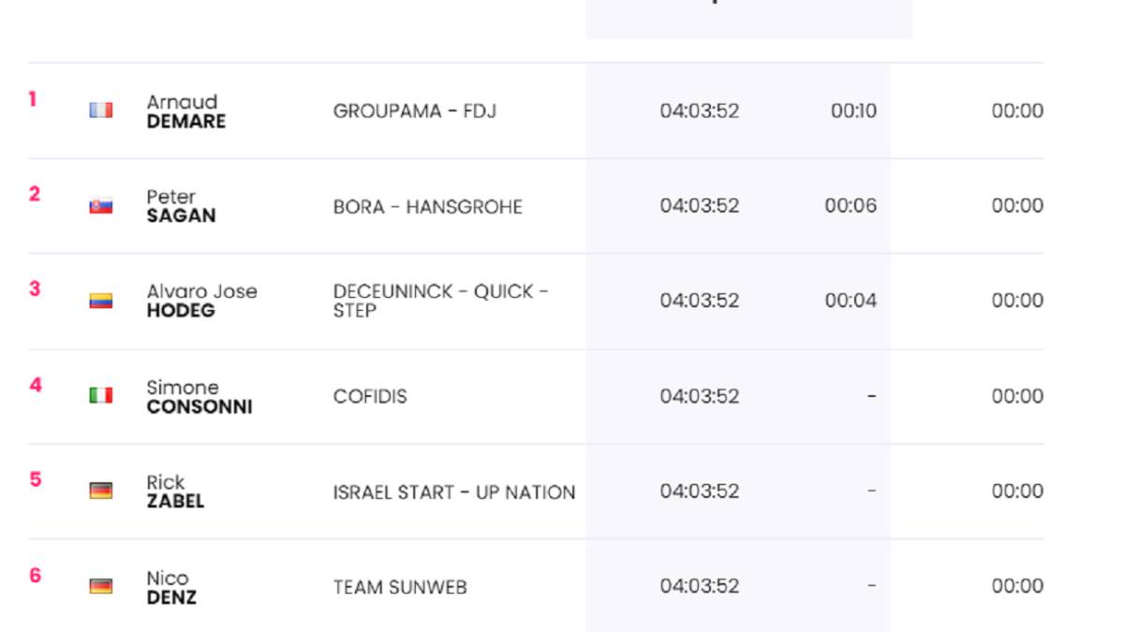Viewport: 1124px width, 632px height.
Task: Open Nico DENZ rider entry
Action: pos(171,586)
